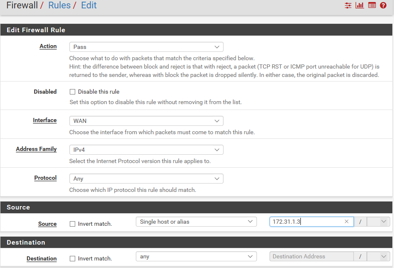This screenshot has width=394, height=268.
Task: Expand the Protocol dropdown set to Any
Action: (x=146, y=179)
